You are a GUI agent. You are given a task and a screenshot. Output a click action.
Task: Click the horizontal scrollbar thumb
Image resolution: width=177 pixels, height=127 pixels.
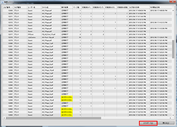[x=53, y=118]
